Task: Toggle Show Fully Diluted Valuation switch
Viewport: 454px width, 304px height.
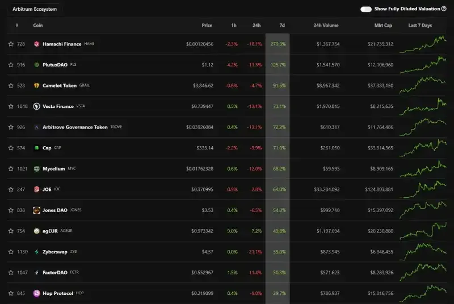Action: (366, 9)
